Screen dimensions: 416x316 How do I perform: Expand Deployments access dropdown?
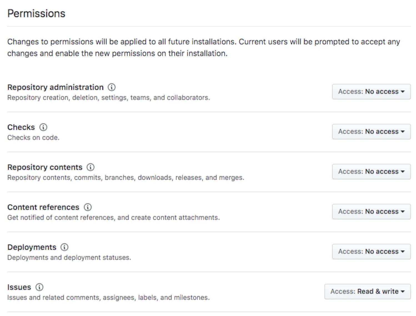pyautogui.click(x=371, y=252)
